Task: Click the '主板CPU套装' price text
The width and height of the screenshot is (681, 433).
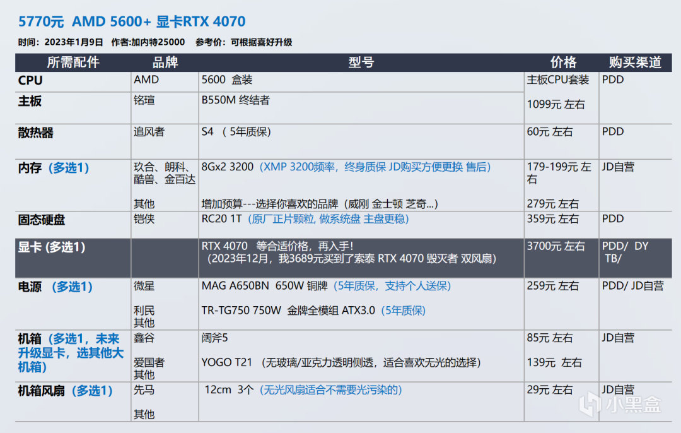Action: tap(558, 80)
